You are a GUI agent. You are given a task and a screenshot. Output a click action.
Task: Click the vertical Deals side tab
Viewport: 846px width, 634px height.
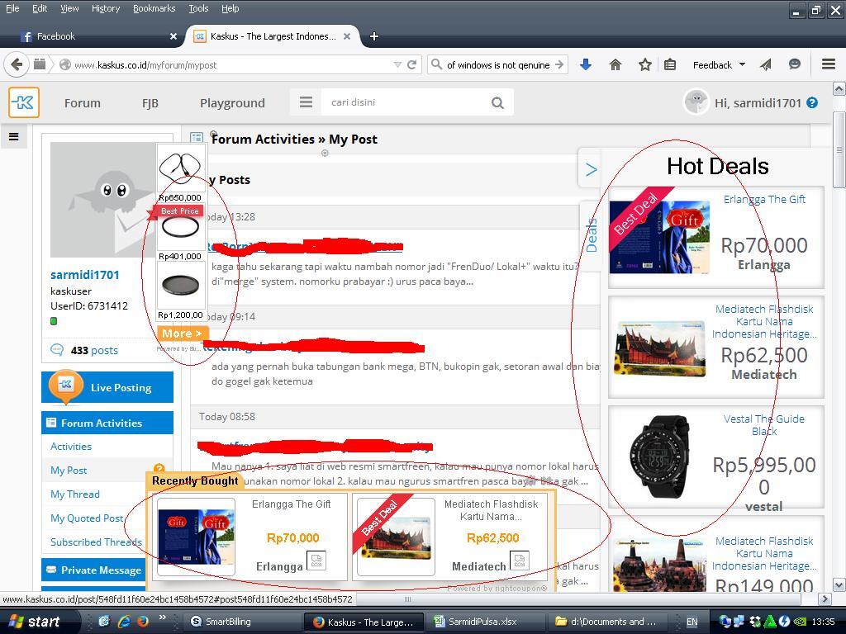point(592,235)
